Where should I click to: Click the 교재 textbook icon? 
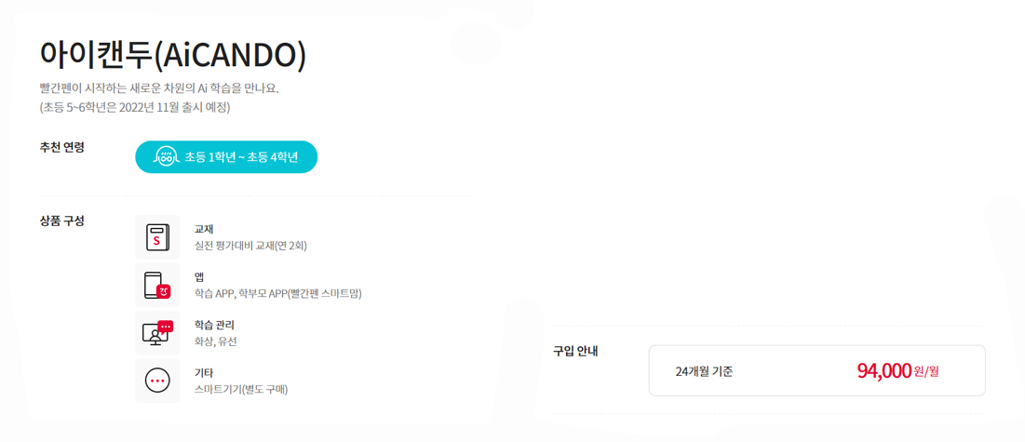[157, 237]
